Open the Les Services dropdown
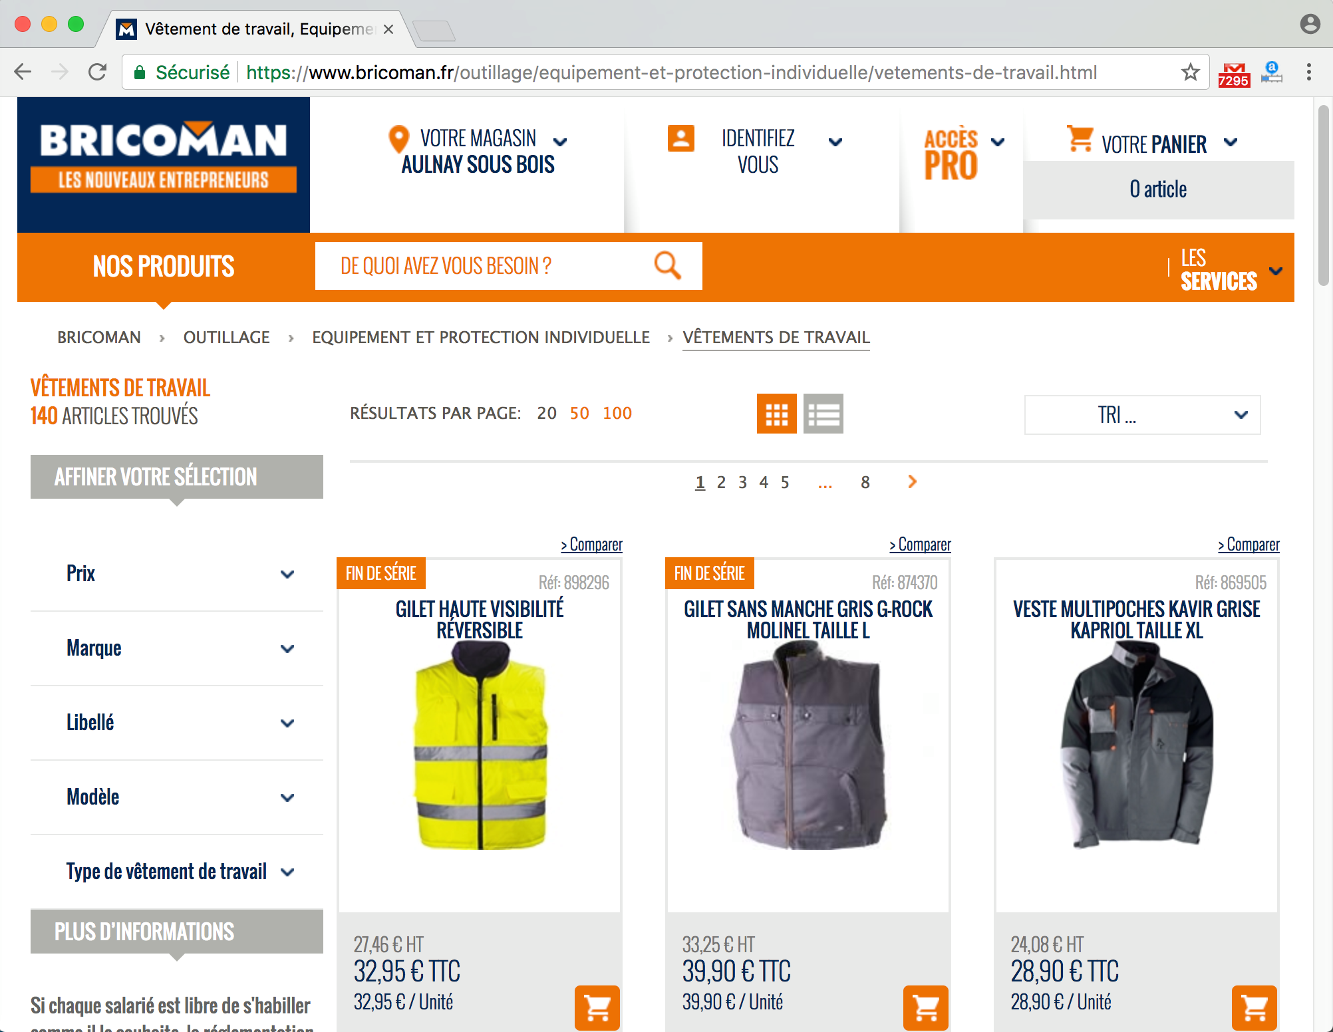1333x1032 pixels. (x=1231, y=270)
